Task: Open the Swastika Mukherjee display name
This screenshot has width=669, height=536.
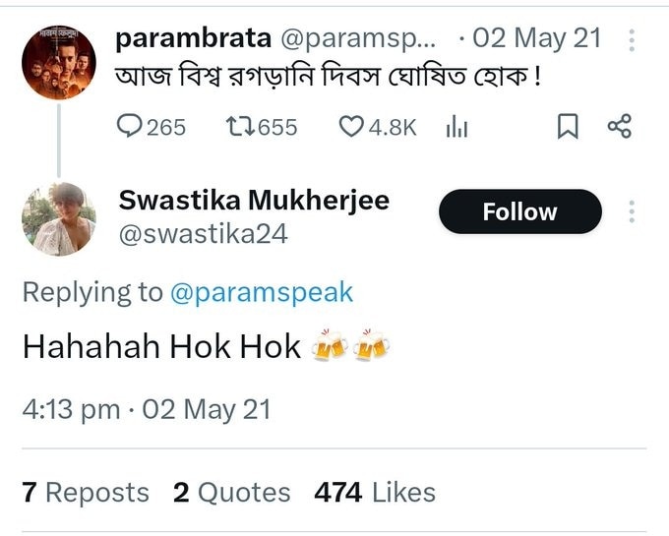Action: pos(254,200)
